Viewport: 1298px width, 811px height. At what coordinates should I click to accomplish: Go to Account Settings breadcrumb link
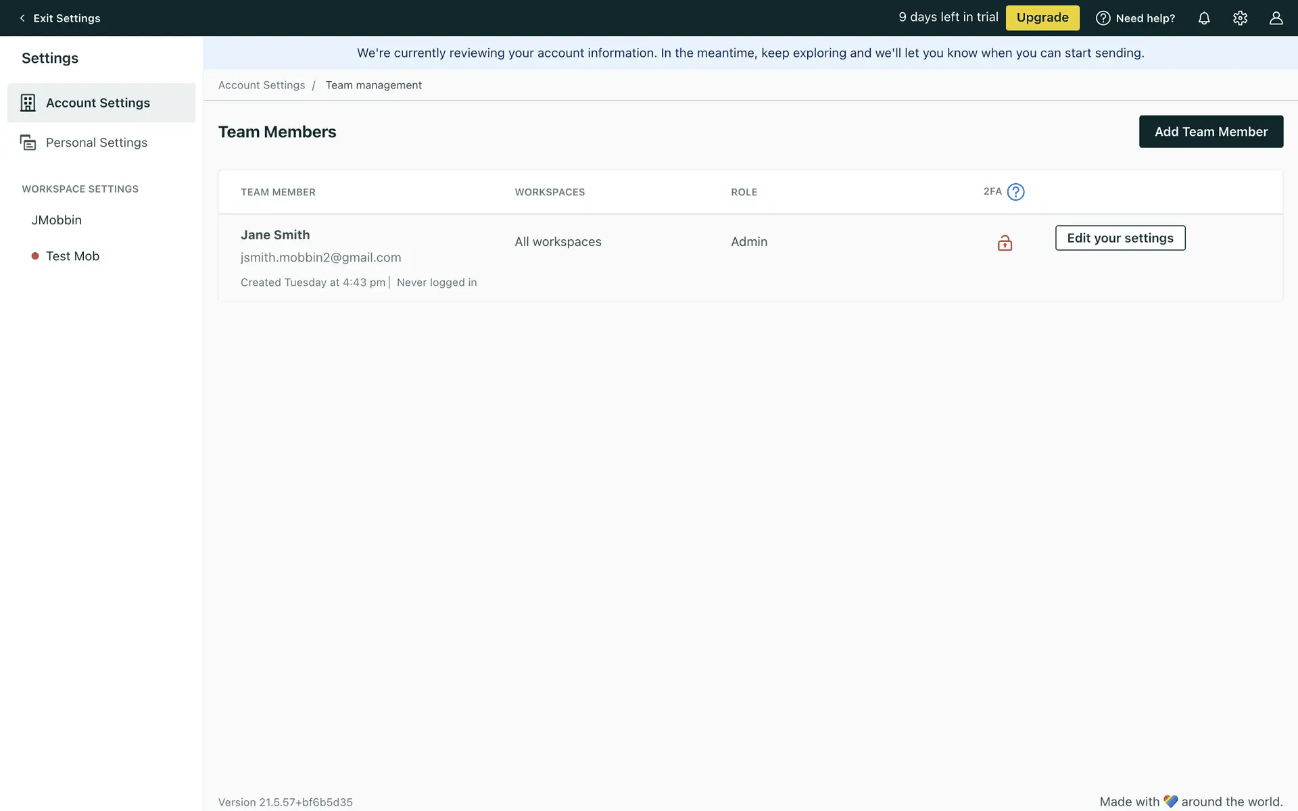(x=262, y=85)
